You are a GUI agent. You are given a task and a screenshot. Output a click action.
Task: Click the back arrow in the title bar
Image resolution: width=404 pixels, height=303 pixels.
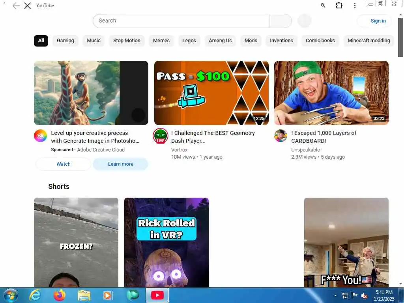point(16,6)
